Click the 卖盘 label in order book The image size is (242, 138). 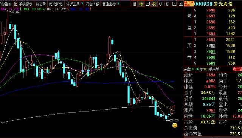click(189, 22)
